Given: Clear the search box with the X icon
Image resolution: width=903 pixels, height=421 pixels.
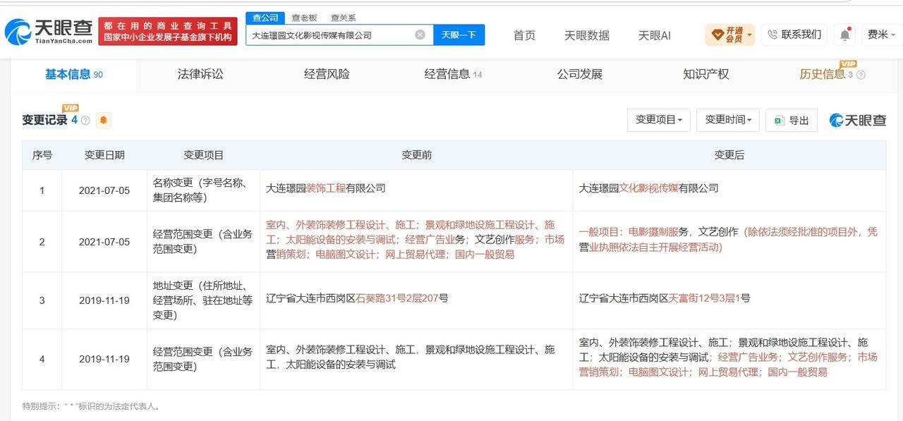Looking at the screenshot, I should pyautogui.click(x=420, y=35).
